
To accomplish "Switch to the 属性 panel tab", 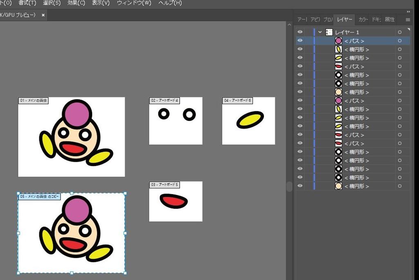I will click(x=390, y=20).
